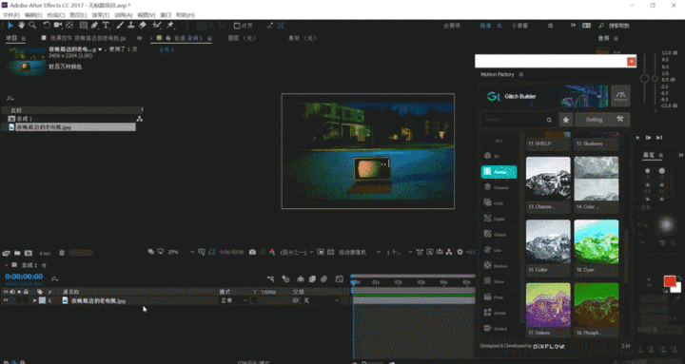Toggle the composition tab lock icon
The image size is (685, 364).
pos(167,38)
